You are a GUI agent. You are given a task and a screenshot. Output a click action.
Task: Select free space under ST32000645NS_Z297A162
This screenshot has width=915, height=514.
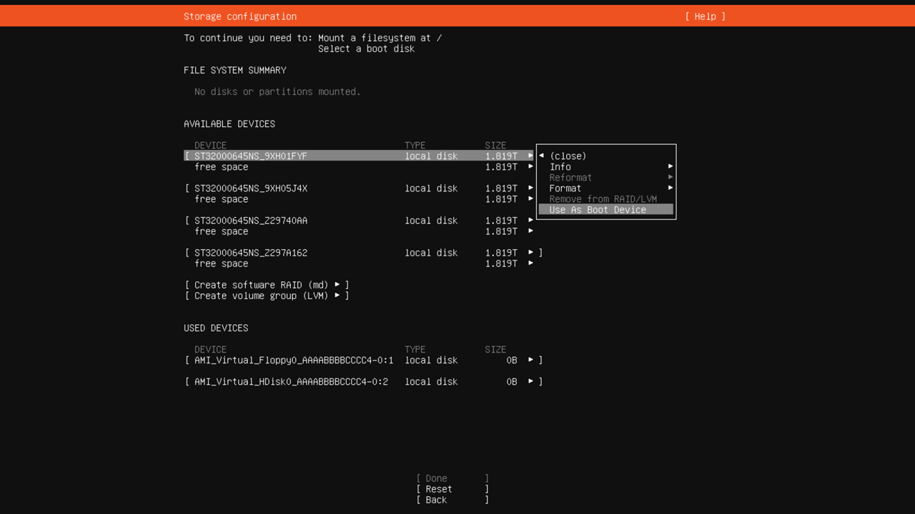click(x=222, y=263)
